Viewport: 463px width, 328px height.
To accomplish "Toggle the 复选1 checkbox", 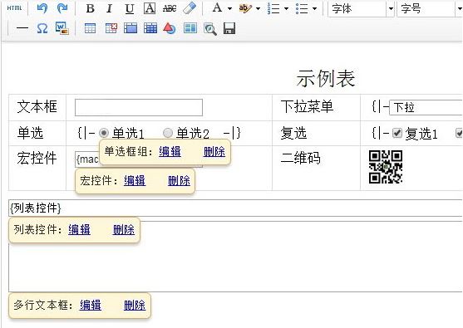I will (x=397, y=133).
